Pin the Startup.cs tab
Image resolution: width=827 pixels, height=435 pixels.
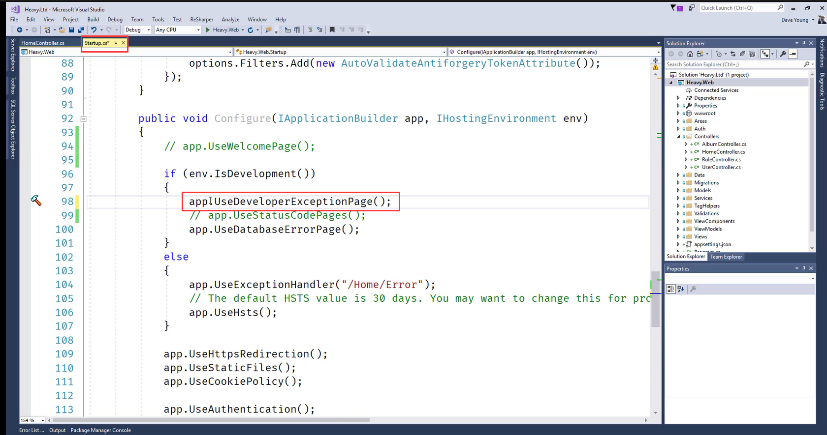coord(116,43)
